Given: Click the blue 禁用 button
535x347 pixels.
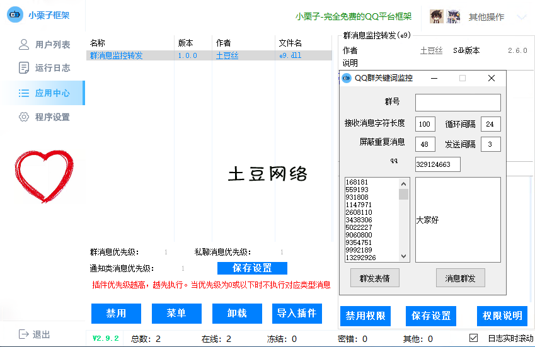Looking at the screenshot, I should pos(116,313).
